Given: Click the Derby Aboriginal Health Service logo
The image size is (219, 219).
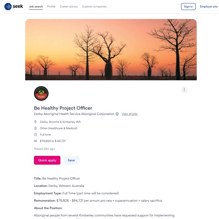Looking at the screenshot, I should point(41,93).
